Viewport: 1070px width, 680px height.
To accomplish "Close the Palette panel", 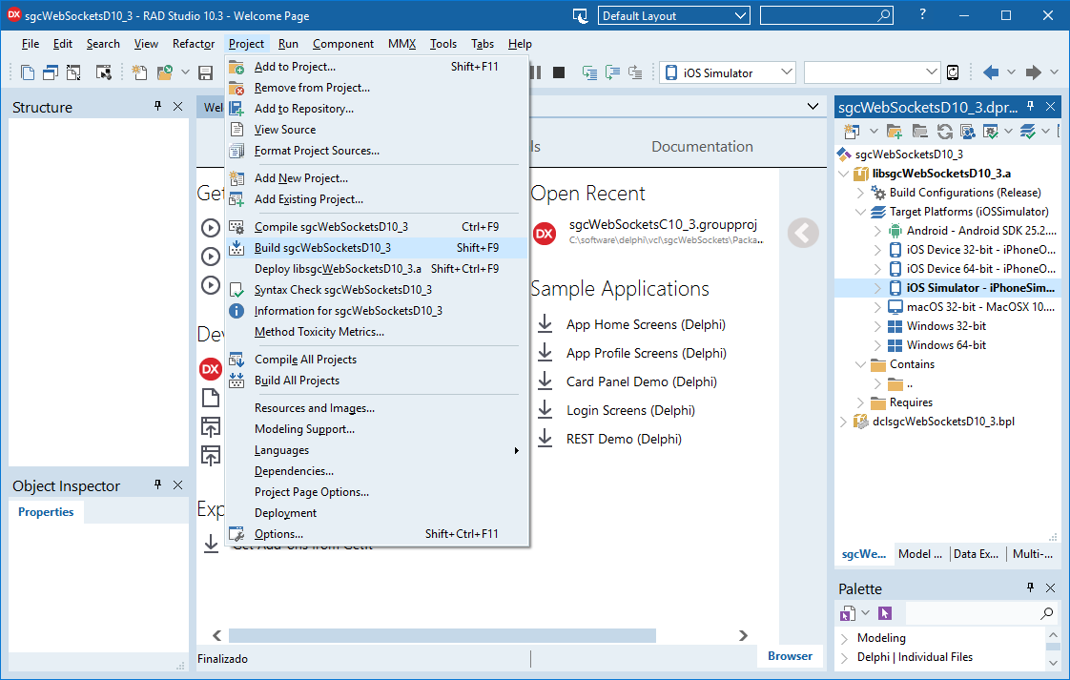I will tap(1050, 587).
